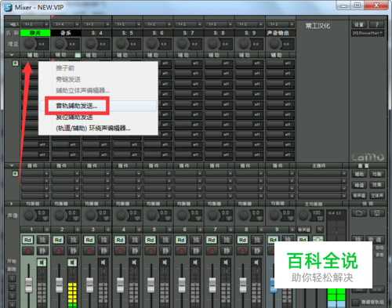Toggle mute 静 on channel 1
The image size is (392, 308).
42,251
